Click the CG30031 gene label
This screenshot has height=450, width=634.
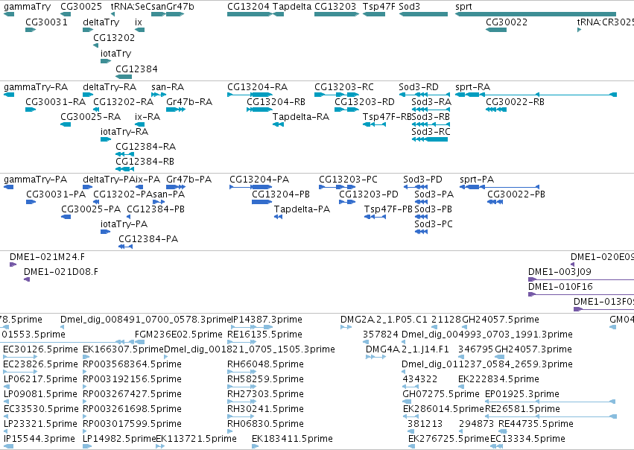46,22
